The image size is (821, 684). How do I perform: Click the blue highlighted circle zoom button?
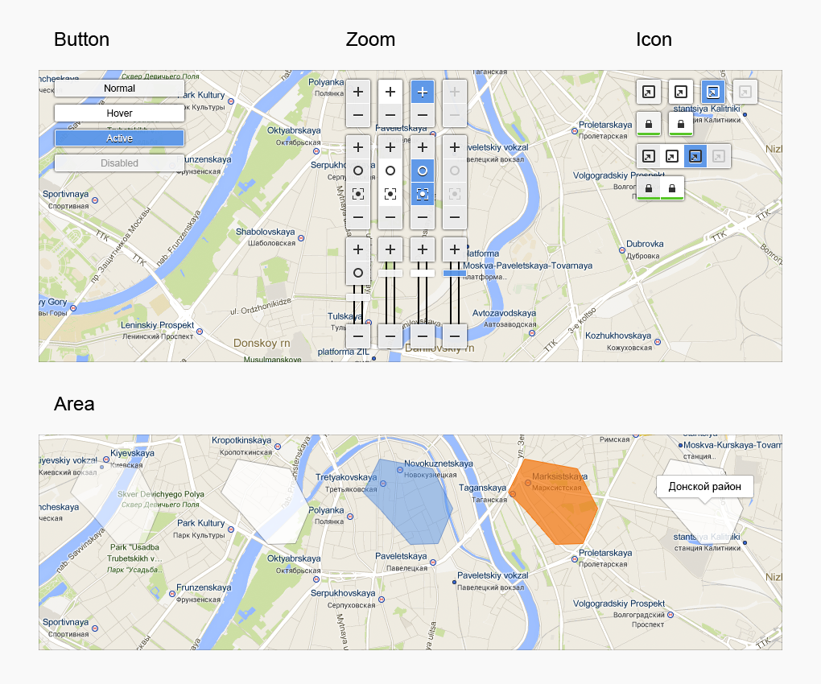click(x=423, y=171)
